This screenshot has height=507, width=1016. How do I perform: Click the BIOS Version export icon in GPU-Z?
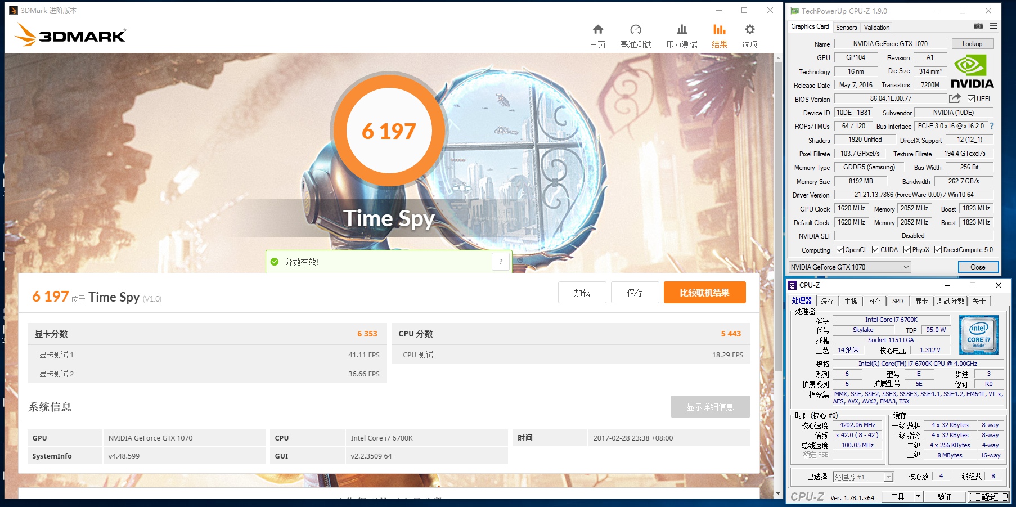click(x=955, y=98)
